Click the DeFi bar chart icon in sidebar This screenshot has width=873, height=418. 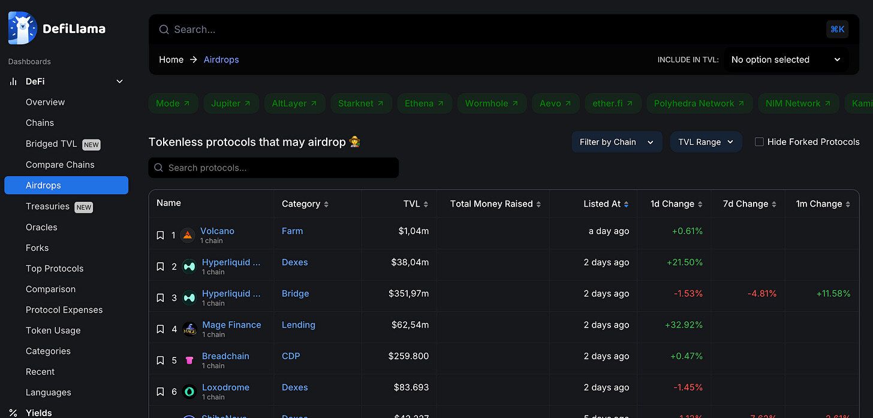pyautogui.click(x=13, y=81)
